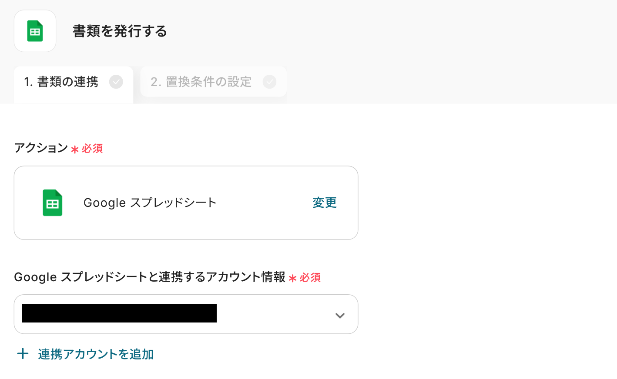Click the red asterisk beside アカウント情報 label

[293, 278]
